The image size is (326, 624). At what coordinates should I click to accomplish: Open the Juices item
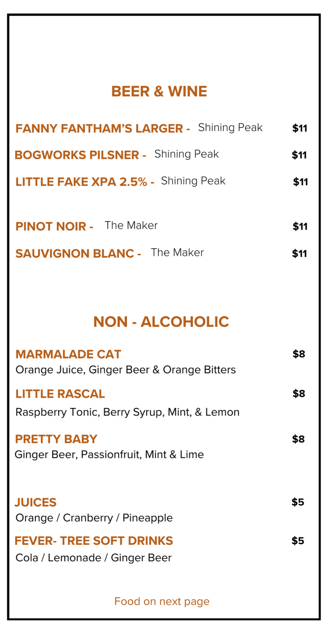(x=35, y=502)
